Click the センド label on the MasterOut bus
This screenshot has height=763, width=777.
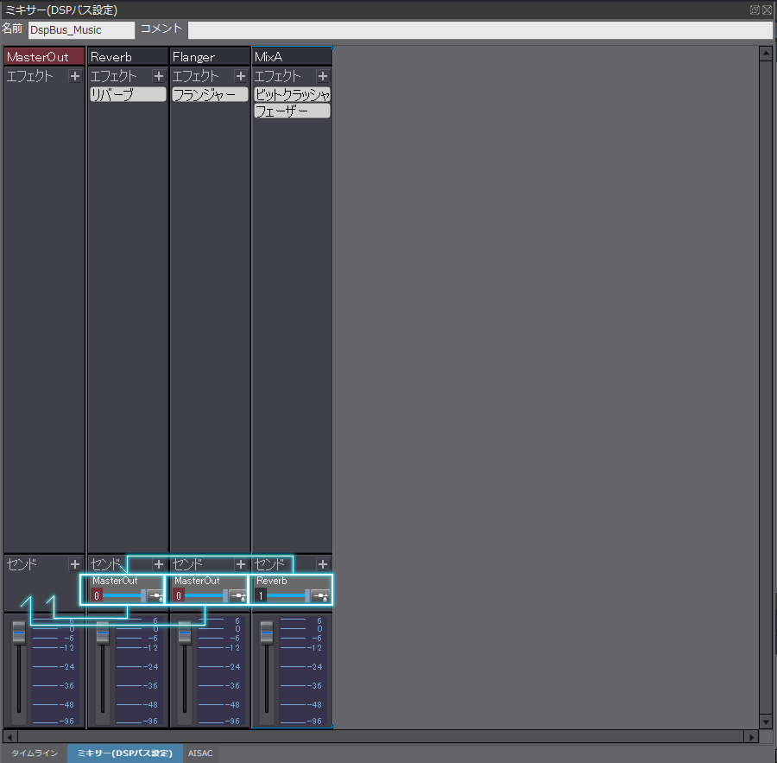tap(22, 564)
